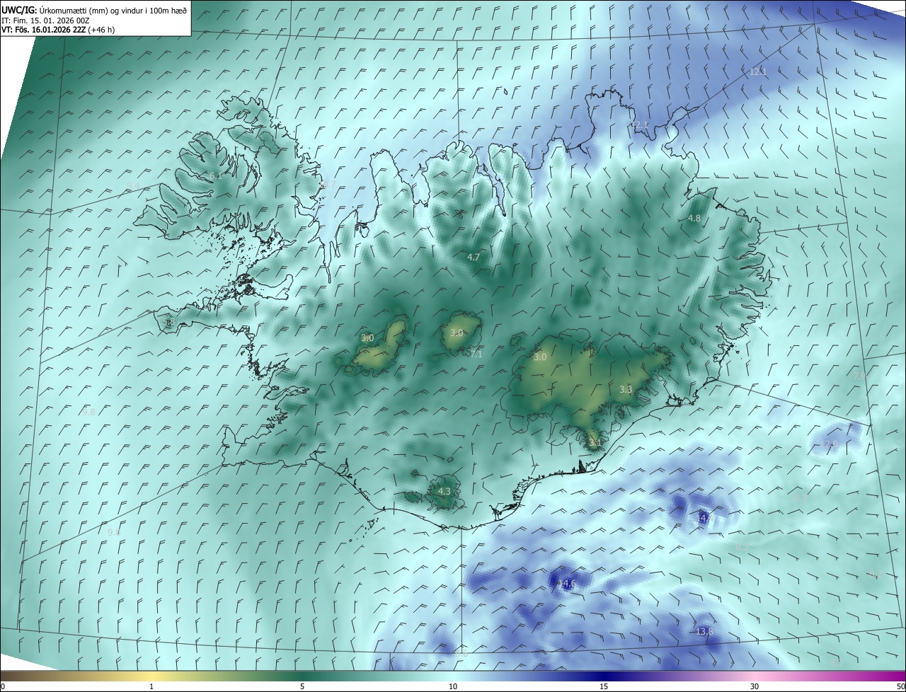Click the 3.0 value on northwest Vatnajökull
Screen dimensions: 906x692
(540, 357)
